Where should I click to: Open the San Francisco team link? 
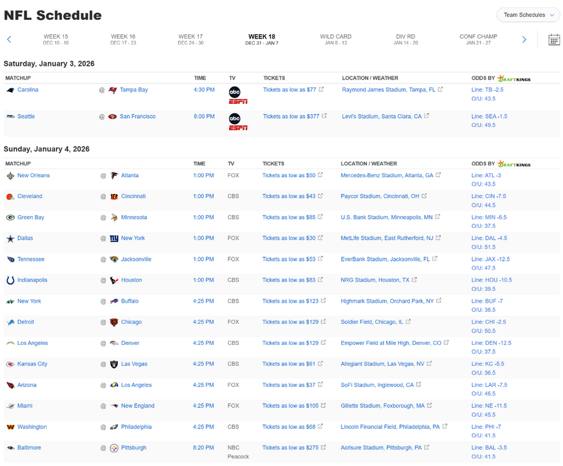point(138,116)
